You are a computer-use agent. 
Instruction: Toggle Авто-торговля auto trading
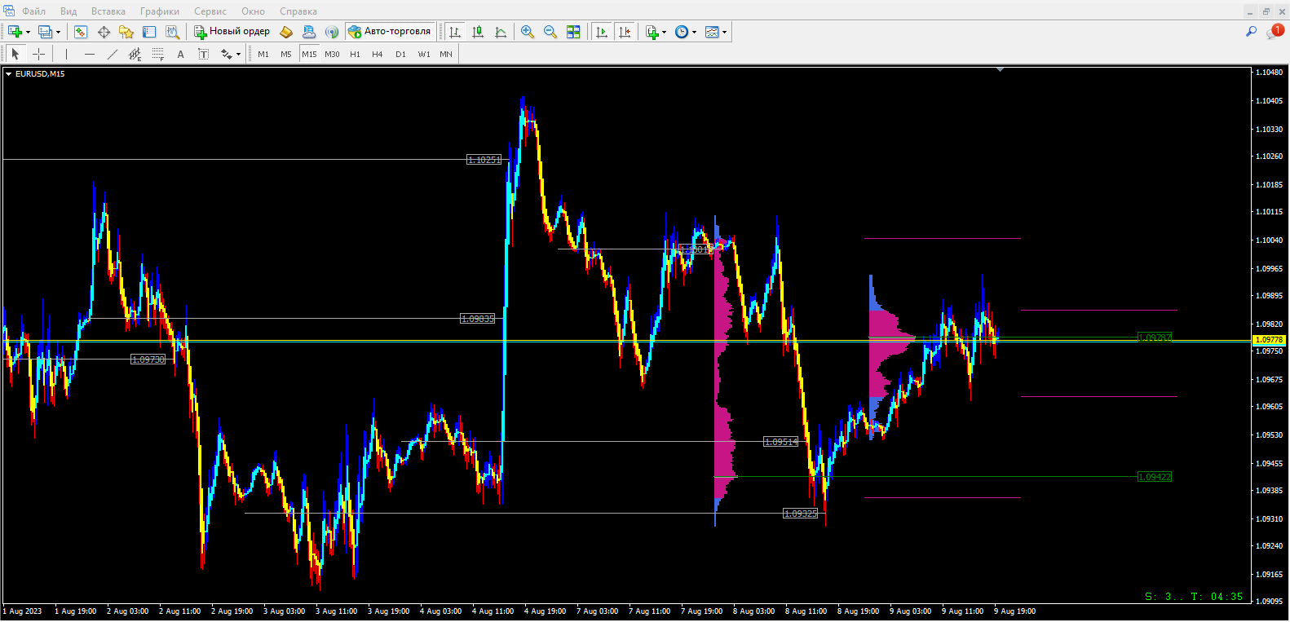pyautogui.click(x=390, y=32)
